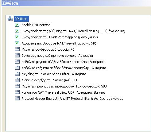Viewport: 151px width, 132px height.
Task: Select the highlighted Σύνδεση tree node
Action: 21,19
